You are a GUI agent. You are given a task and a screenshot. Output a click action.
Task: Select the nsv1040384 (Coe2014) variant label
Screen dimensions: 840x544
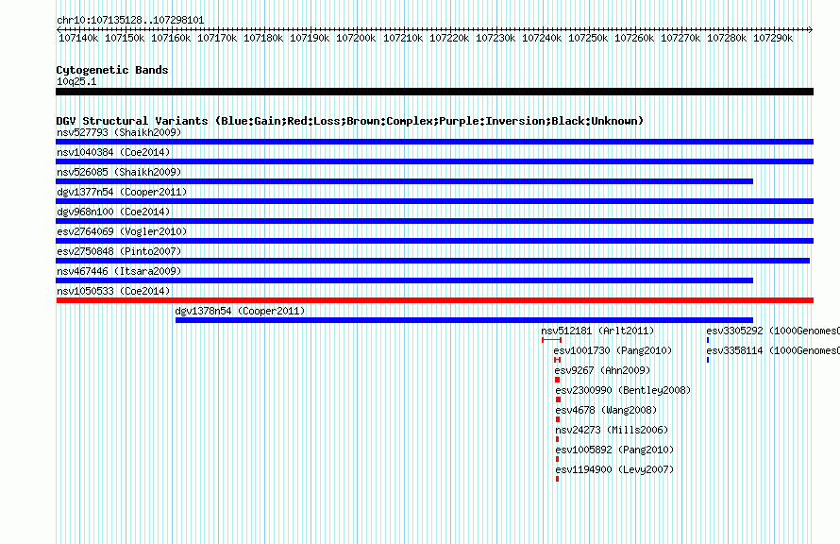click(x=113, y=152)
